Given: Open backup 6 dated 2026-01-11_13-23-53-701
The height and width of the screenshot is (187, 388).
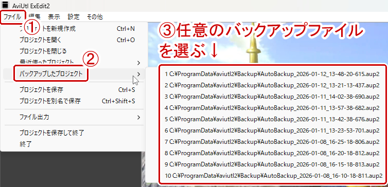Looking at the screenshot, I should (x=272, y=130).
